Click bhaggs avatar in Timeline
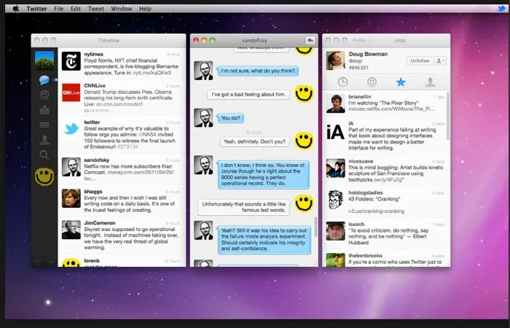 coord(71,198)
